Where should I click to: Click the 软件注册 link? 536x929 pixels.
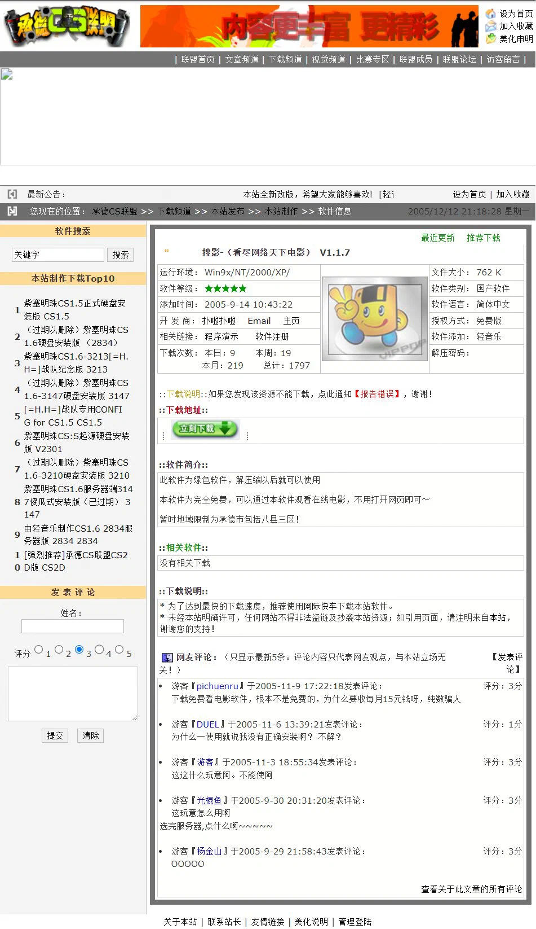click(272, 337)
